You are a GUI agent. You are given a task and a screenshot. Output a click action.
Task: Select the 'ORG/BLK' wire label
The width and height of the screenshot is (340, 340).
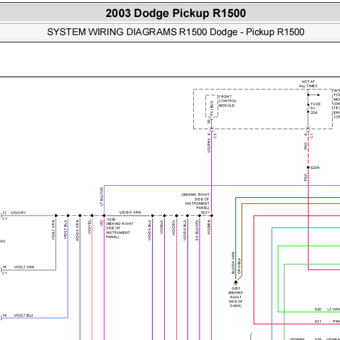239,266
